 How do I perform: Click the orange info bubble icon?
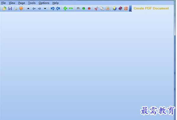tap(21, 9)
